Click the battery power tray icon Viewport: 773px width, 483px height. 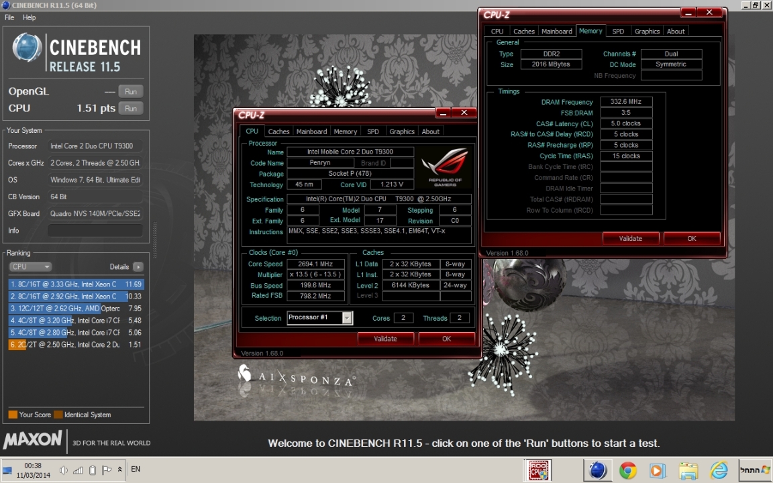tap(92, 470)
